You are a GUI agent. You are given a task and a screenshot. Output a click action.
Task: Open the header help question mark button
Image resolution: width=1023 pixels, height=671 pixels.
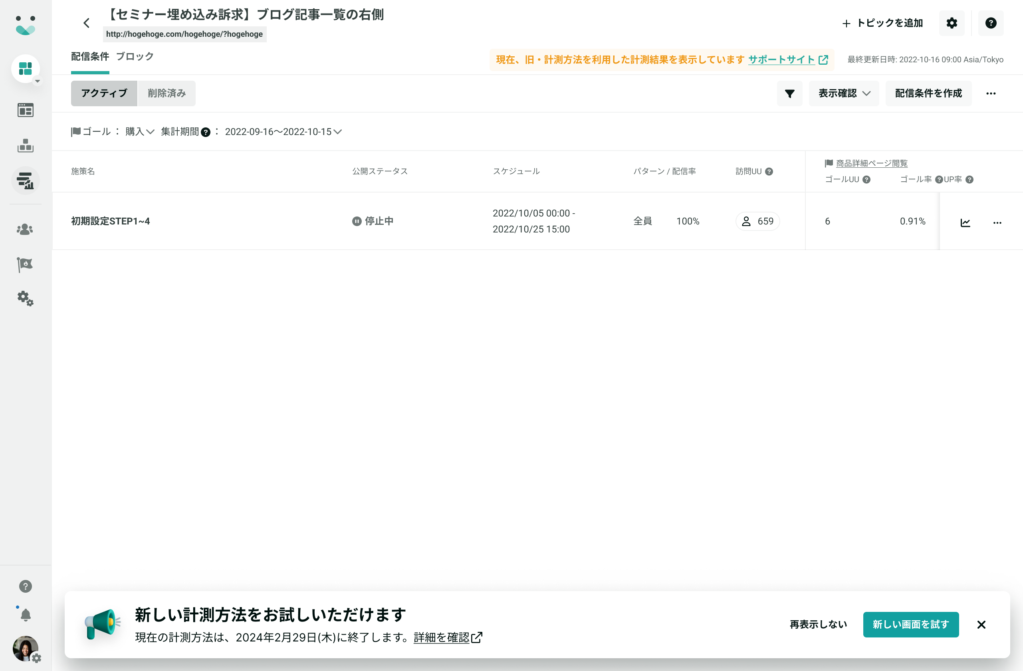991,23
